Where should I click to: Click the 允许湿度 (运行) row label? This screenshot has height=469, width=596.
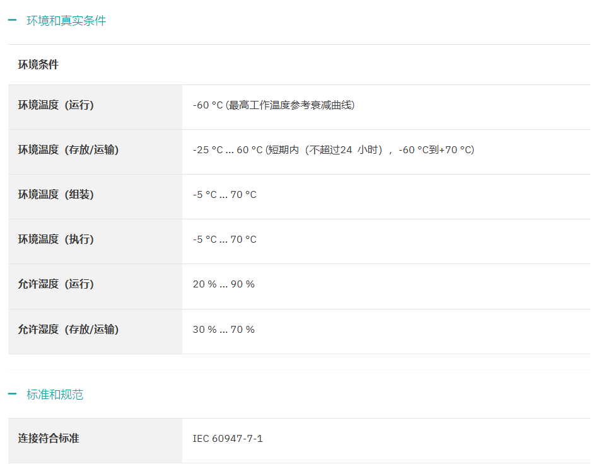[56, 284]
